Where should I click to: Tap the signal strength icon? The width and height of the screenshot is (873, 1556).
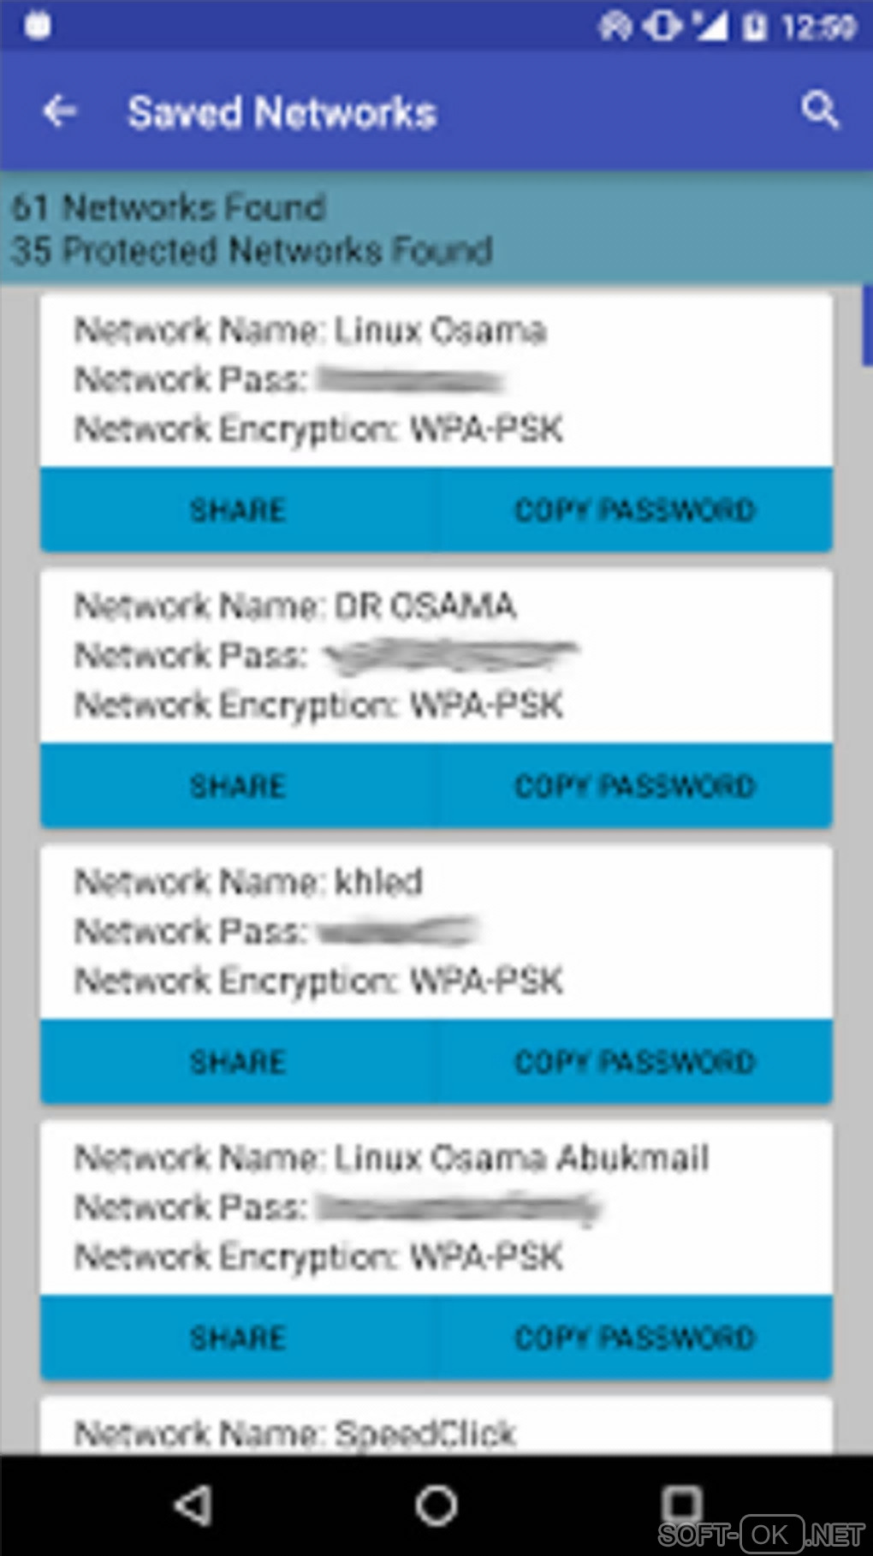point(710,27)
